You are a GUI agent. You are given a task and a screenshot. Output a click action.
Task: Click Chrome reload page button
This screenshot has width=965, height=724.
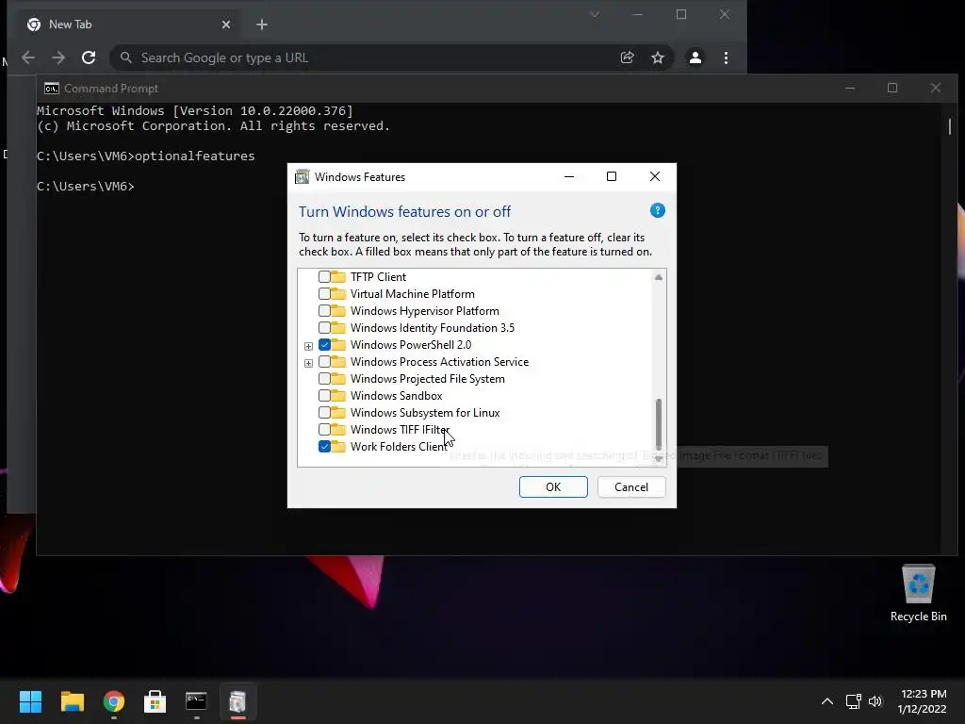tap(89, 58)
